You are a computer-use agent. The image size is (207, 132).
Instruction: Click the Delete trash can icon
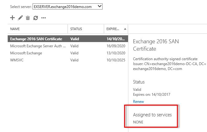28,18
